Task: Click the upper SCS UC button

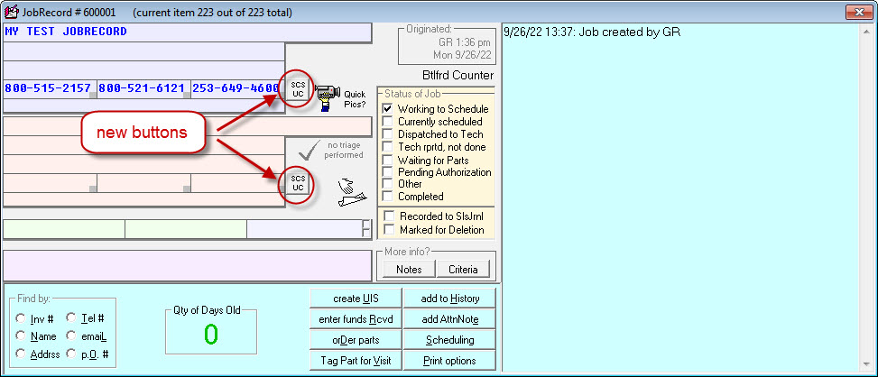Action: point(298,89)
